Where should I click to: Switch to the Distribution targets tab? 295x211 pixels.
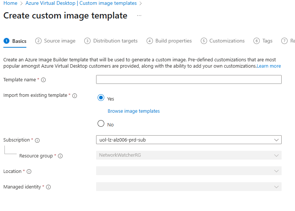[115, 41]
